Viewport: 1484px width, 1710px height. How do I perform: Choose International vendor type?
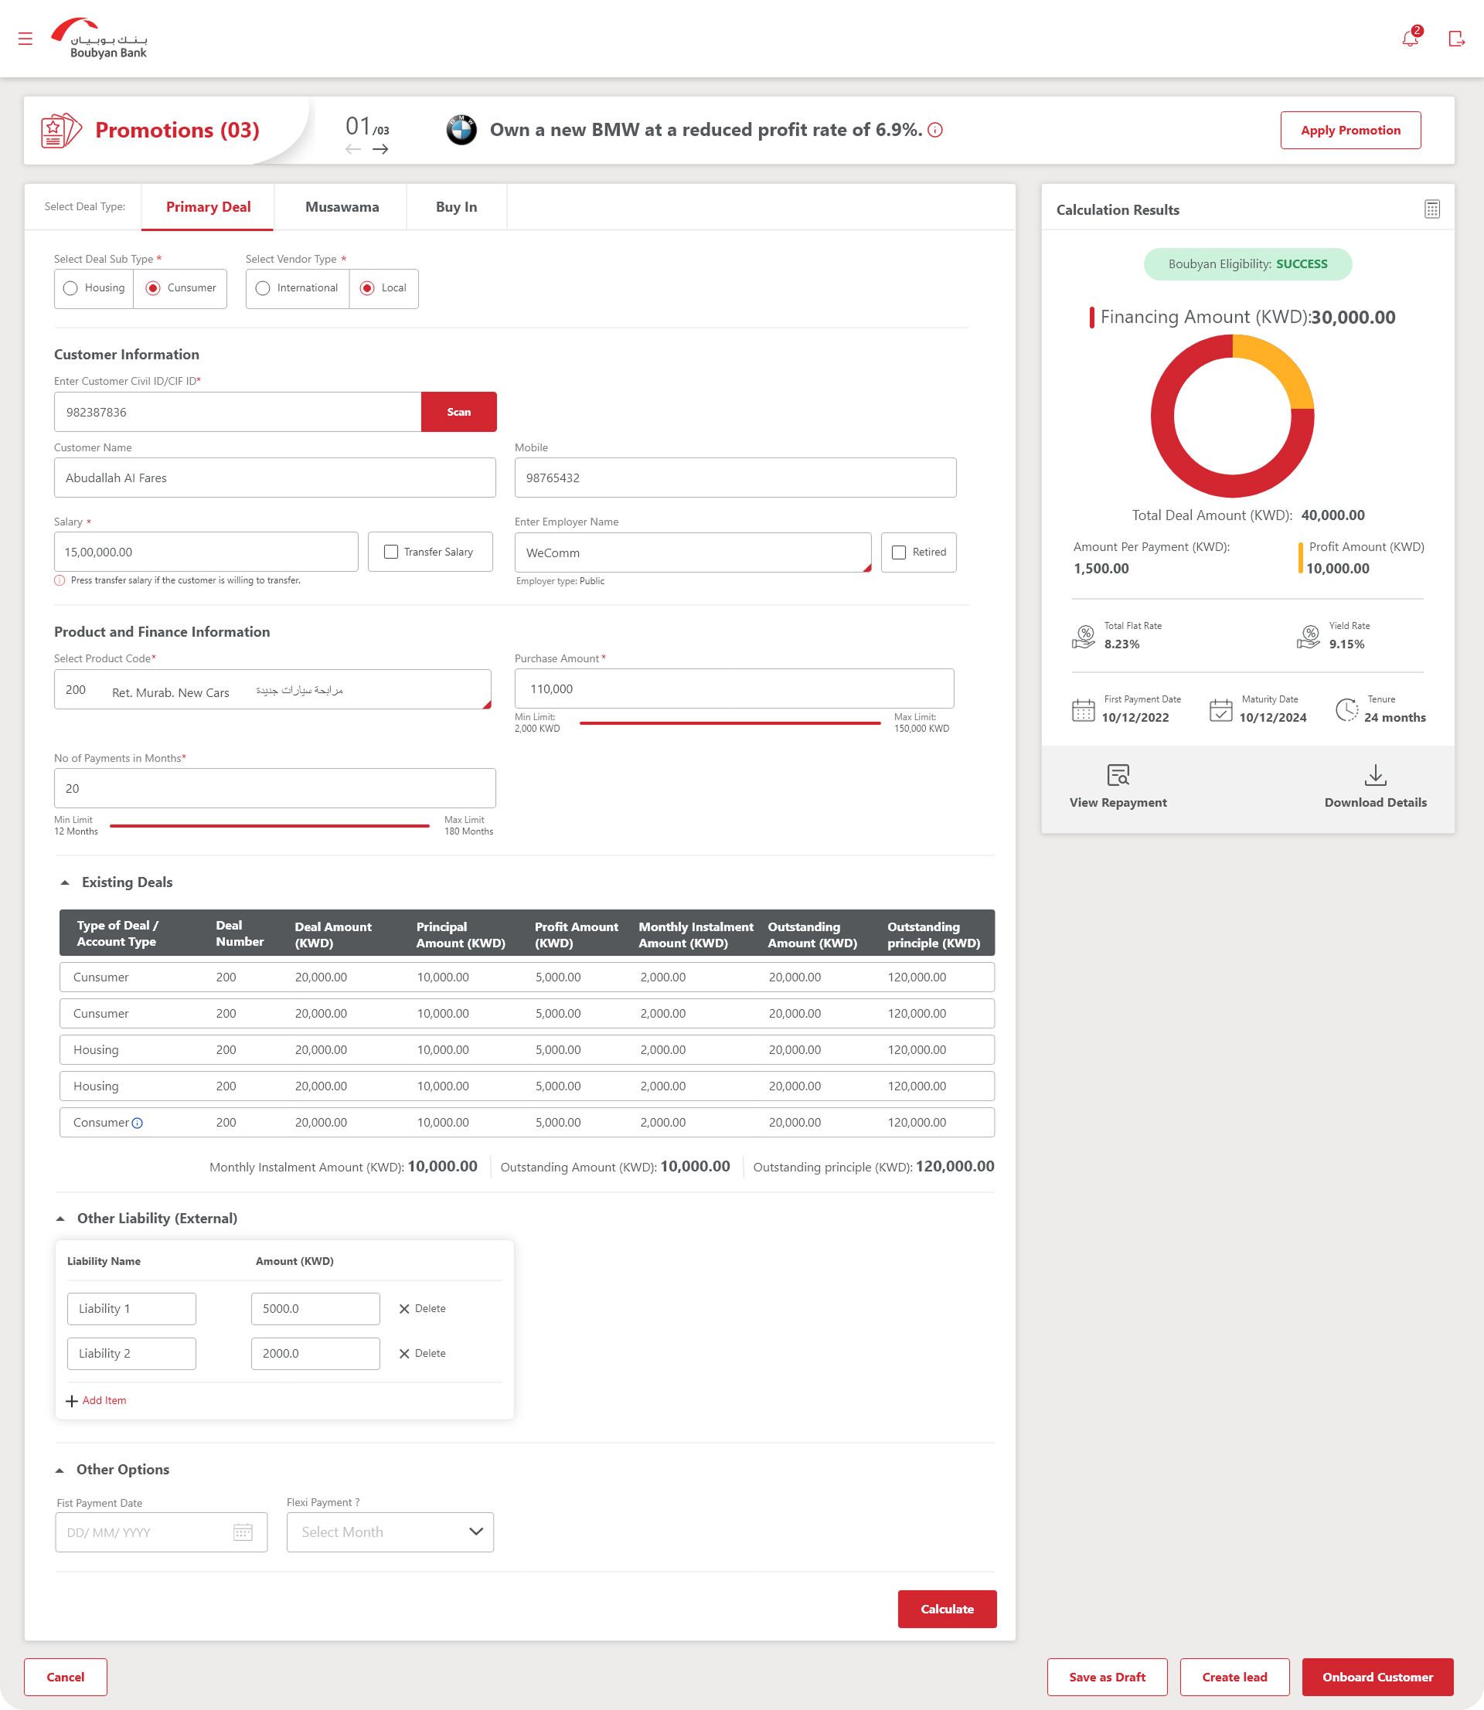click(264, 288)
